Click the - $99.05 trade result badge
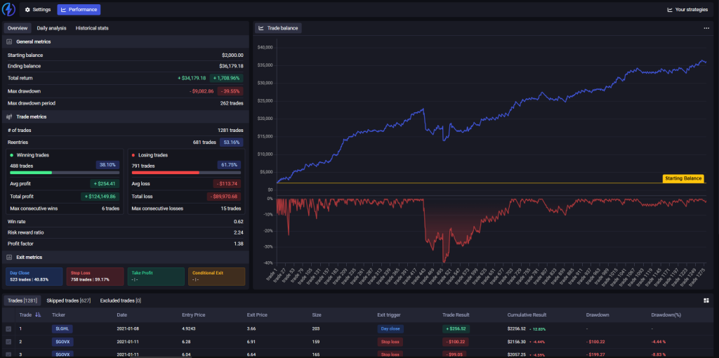 455,354
